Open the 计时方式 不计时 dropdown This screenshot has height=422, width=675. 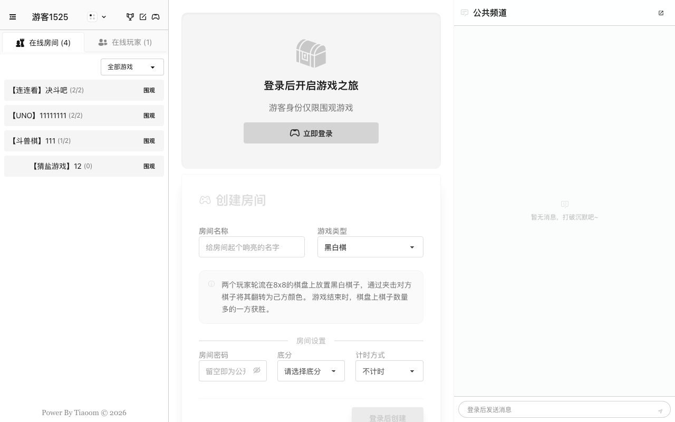[389, 371]
